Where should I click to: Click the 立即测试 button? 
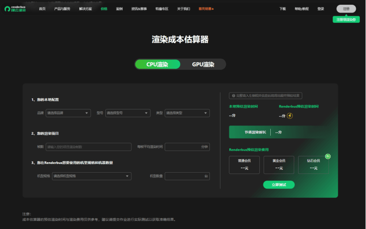pyautogui.click(x=279, y=185)
